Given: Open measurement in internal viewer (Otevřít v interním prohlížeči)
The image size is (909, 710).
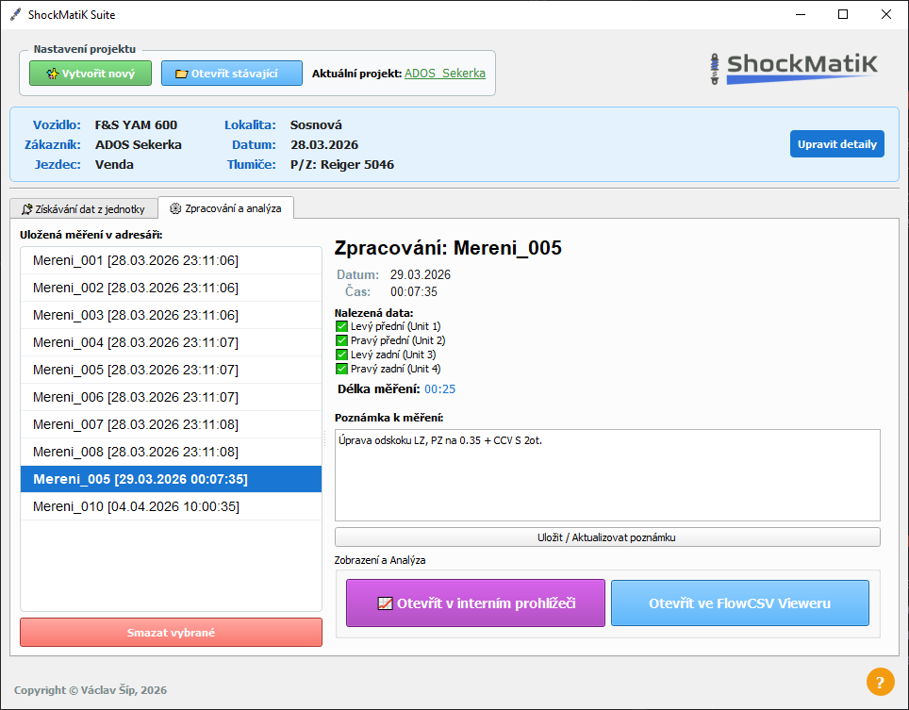Looking at the screenshot, I should pos(475,603).
